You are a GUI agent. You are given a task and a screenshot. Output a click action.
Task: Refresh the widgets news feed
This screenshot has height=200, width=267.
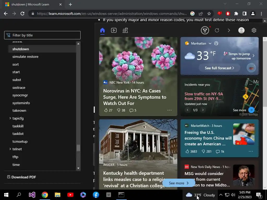click(x=217, y=30)
